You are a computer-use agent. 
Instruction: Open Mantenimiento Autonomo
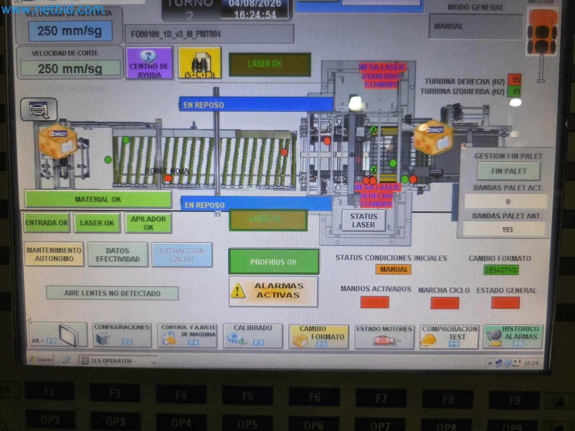[x=54, y=254]
